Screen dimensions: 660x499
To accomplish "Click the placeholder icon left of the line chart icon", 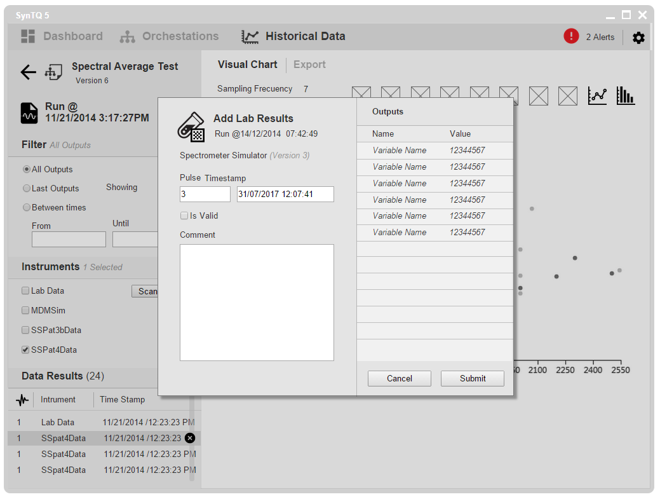I will [568, 96].
